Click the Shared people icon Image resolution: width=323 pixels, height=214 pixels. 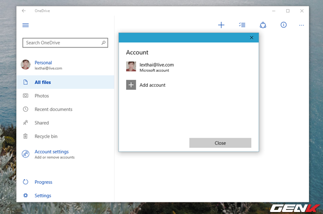pyautogui.click(x=26, y=123)
